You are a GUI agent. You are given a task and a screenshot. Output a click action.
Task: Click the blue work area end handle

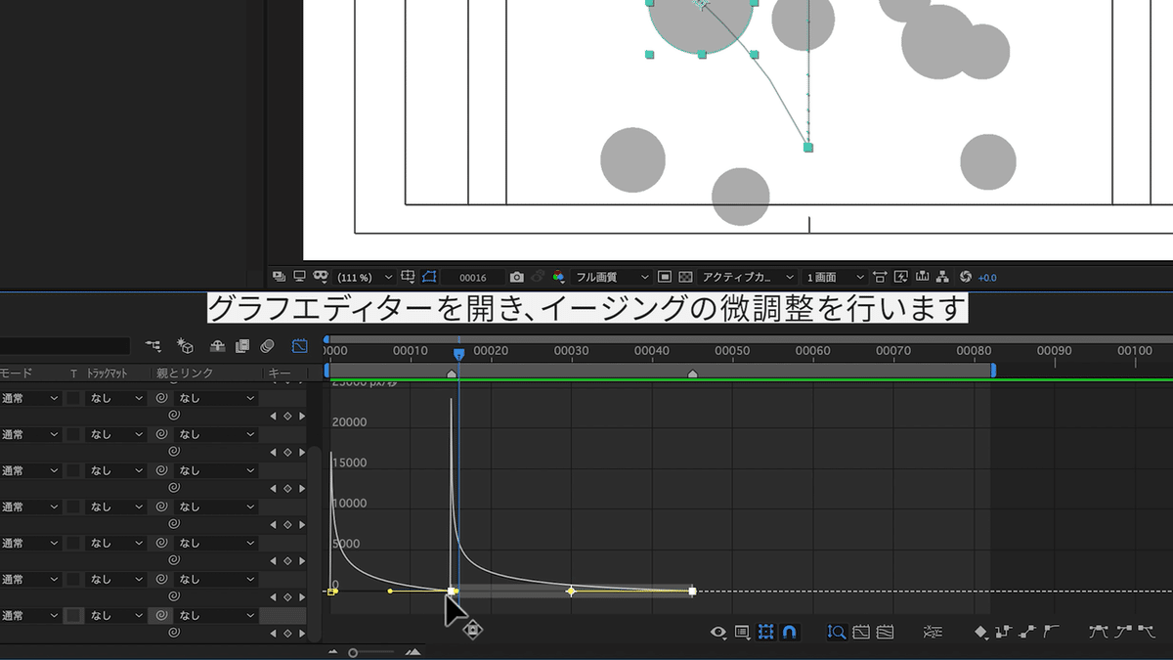(993, 371)
